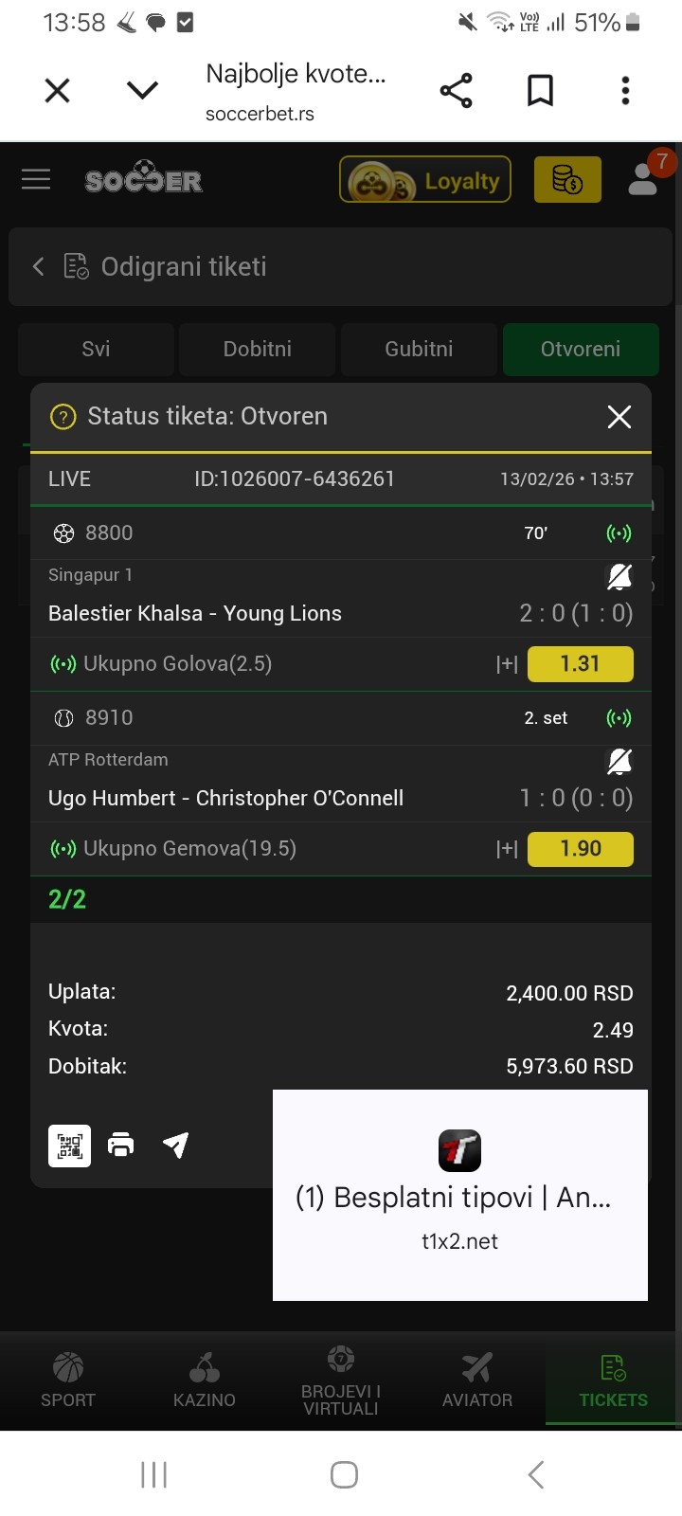Viewport: 682px width, 1516px height.
Task: Open the user profile icon
Action: [643, 178]
